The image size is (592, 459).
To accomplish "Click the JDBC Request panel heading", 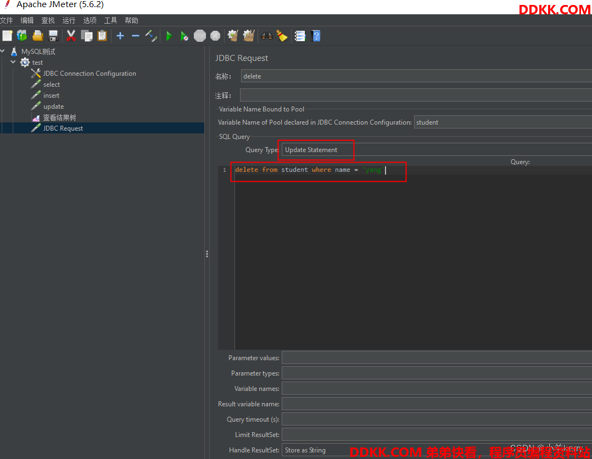I will click(x=242, y=58).
